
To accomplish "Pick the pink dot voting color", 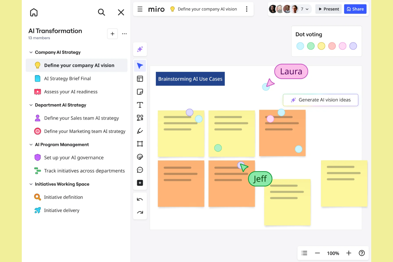I will 343,46.
